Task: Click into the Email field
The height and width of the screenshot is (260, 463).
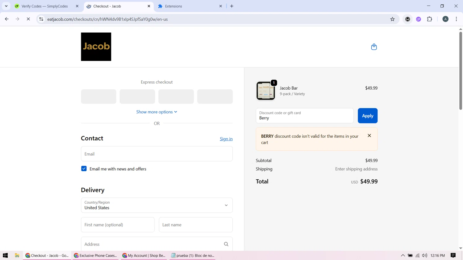Action: pos(157,154)
